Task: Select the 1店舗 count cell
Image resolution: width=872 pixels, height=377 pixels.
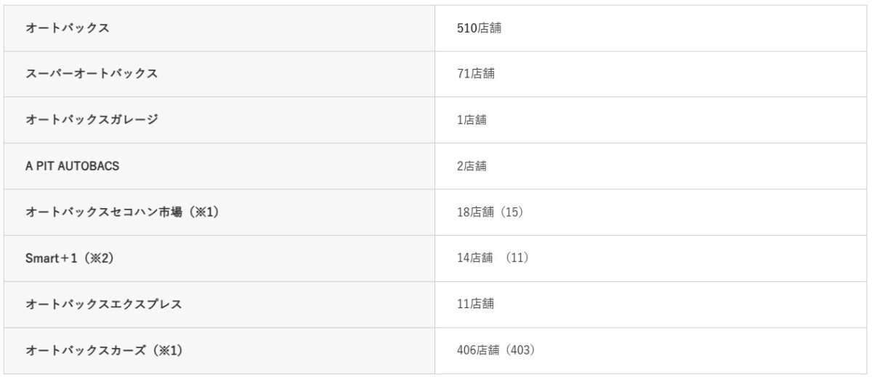Action: [472, 120]
